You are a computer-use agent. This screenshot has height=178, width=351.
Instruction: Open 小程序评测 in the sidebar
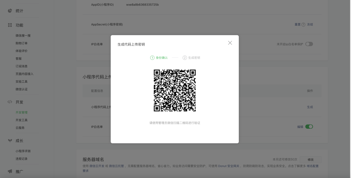(x=23, y=151)
